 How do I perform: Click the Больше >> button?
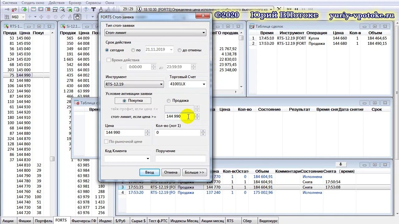[x=194, y=172]
